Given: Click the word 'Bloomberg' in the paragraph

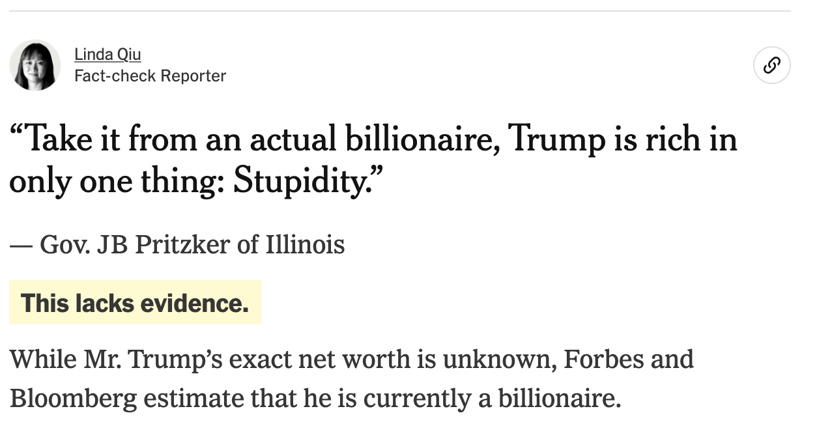Looking at the screenshot, I should [x=73, y=399].
